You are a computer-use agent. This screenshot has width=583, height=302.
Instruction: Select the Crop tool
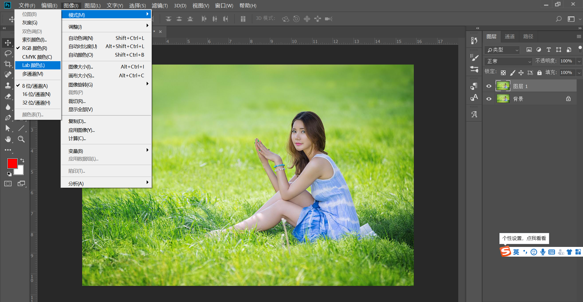point(8,64)
